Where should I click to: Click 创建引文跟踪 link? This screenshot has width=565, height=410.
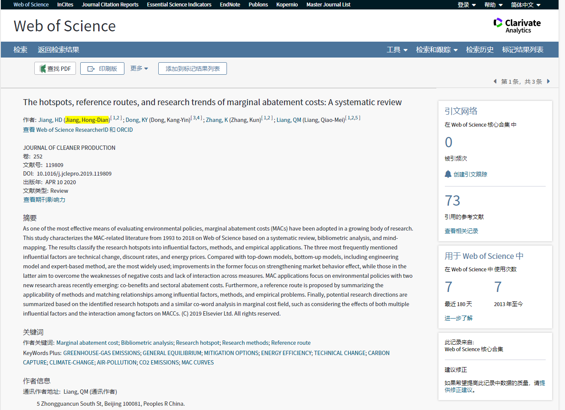[470, 174]
